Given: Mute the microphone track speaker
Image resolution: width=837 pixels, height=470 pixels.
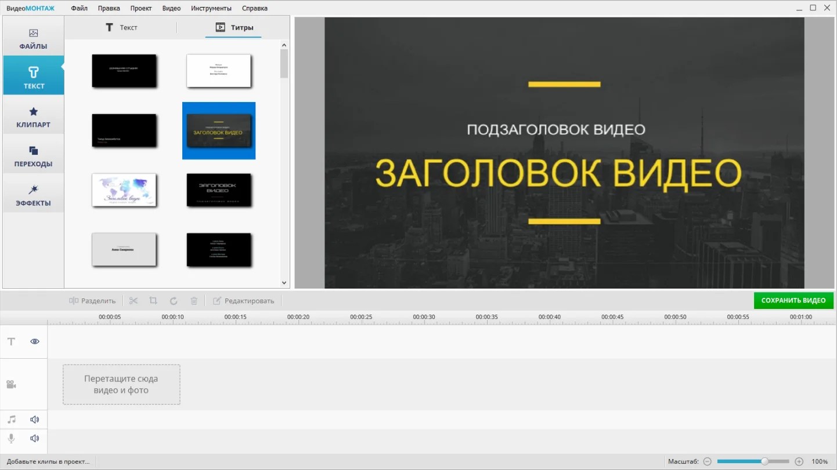Looking at the screenshot, I should pyautogui.click(x=35, y=438).
